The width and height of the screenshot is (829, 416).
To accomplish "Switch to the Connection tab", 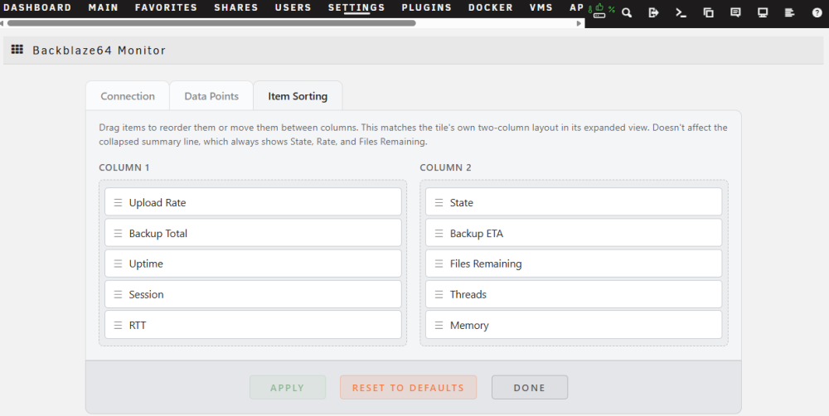I will click(x=128, y=96).
